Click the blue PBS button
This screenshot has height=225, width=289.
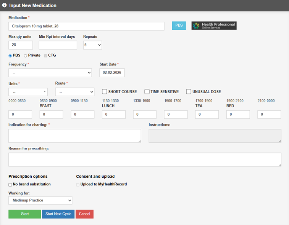179,26
